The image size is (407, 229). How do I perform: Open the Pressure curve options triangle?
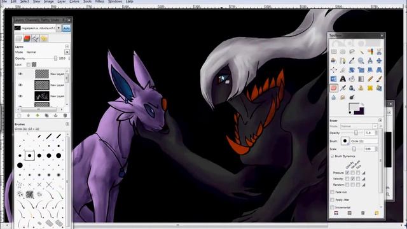[x=364, y=173]
